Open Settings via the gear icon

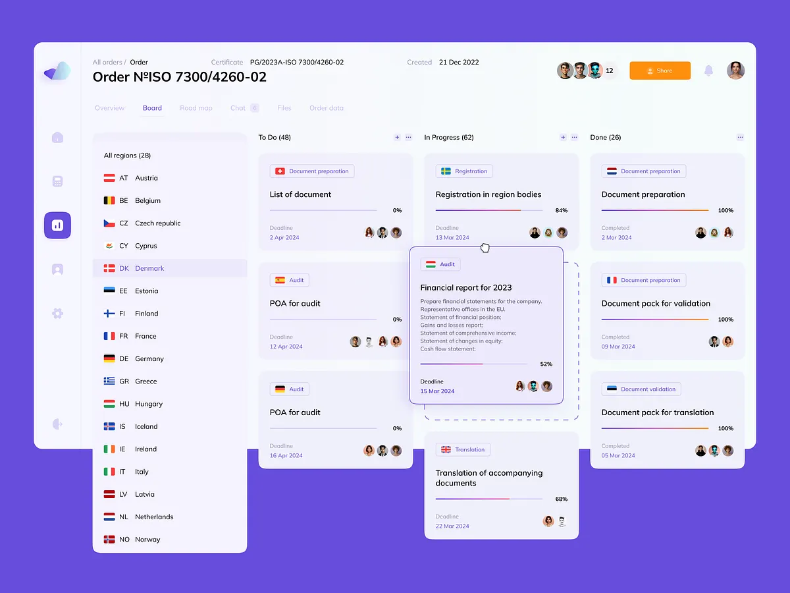click(57, 313)
